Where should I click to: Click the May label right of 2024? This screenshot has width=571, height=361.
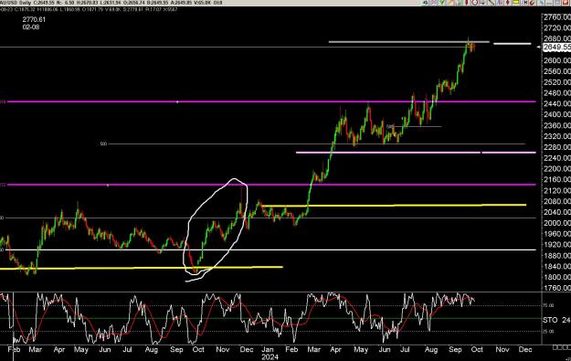(361, 349)
